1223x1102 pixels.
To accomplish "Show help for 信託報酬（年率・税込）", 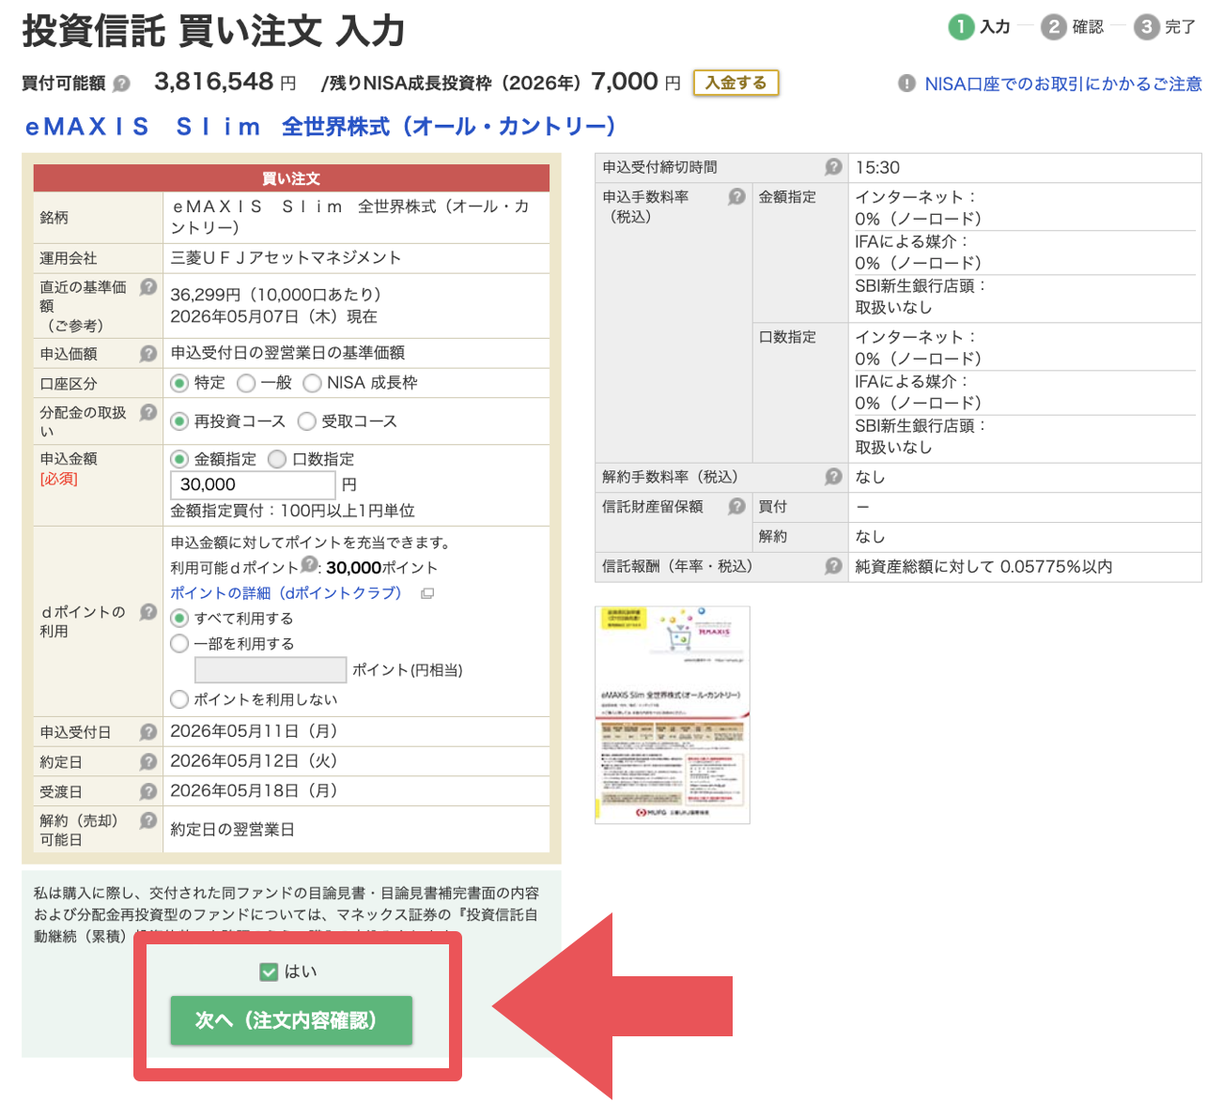I will click(x=833, y=567).
